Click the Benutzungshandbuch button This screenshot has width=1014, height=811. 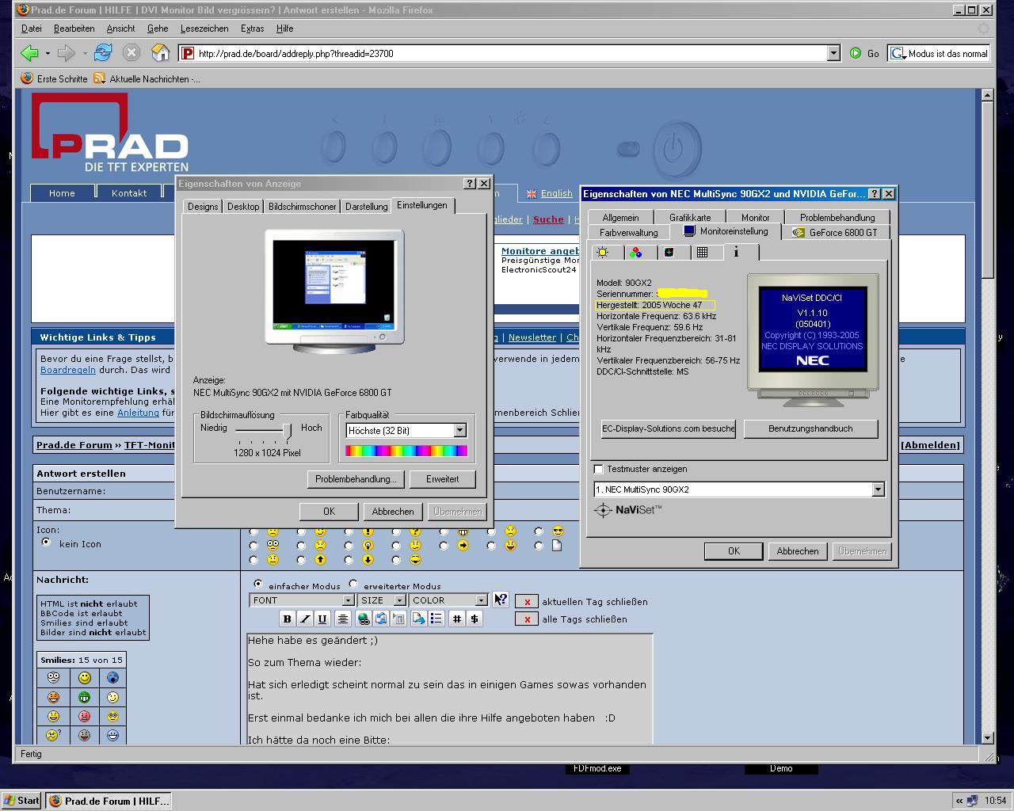(810, 428)
